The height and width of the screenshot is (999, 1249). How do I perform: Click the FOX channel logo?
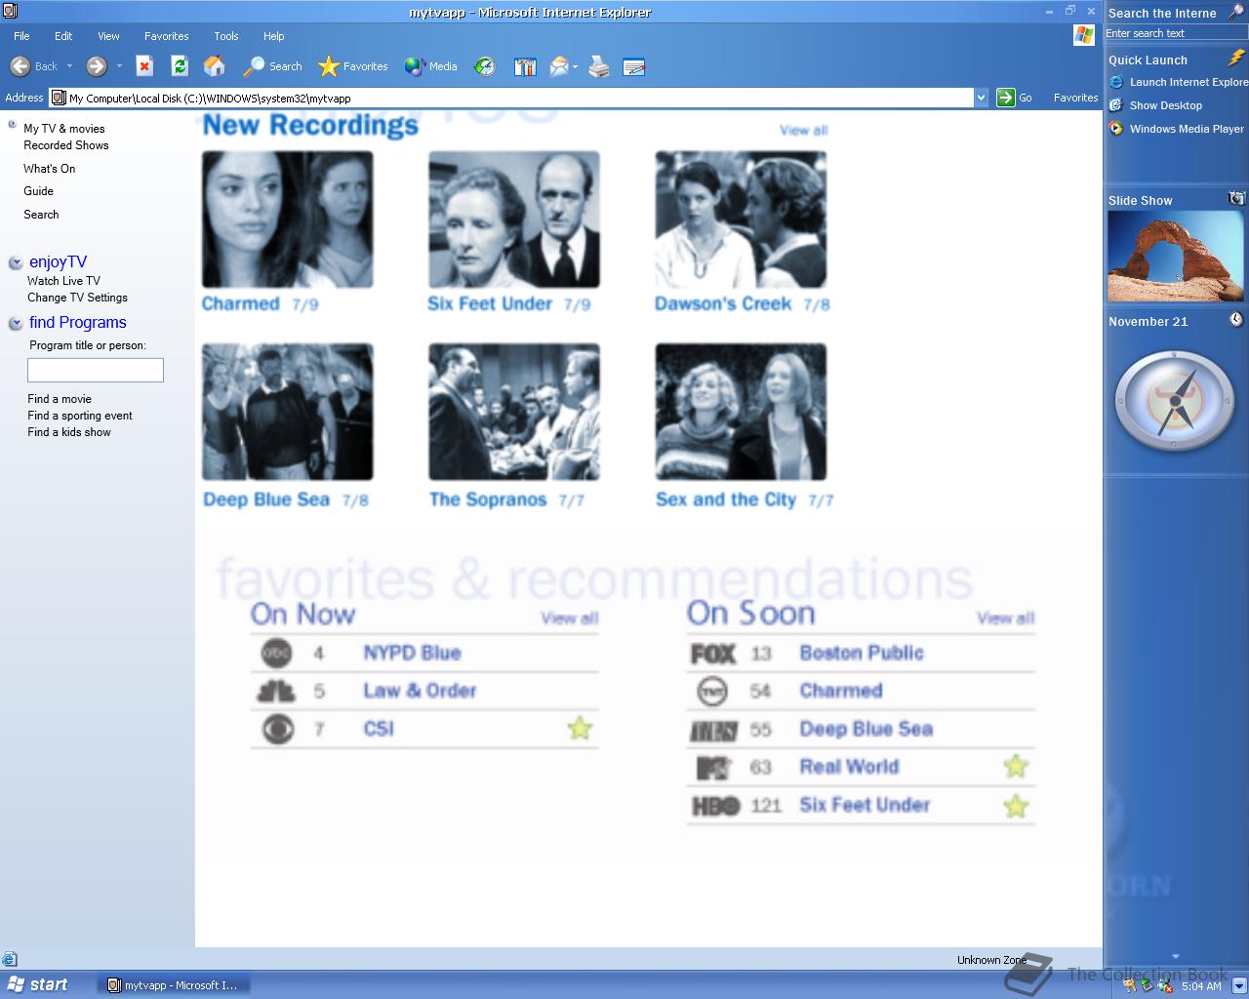pyautogui.click(x=713, y=654)
